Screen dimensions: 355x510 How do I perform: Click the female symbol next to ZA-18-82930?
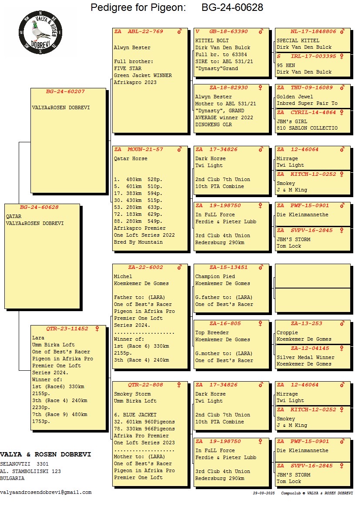pos(261,88)
